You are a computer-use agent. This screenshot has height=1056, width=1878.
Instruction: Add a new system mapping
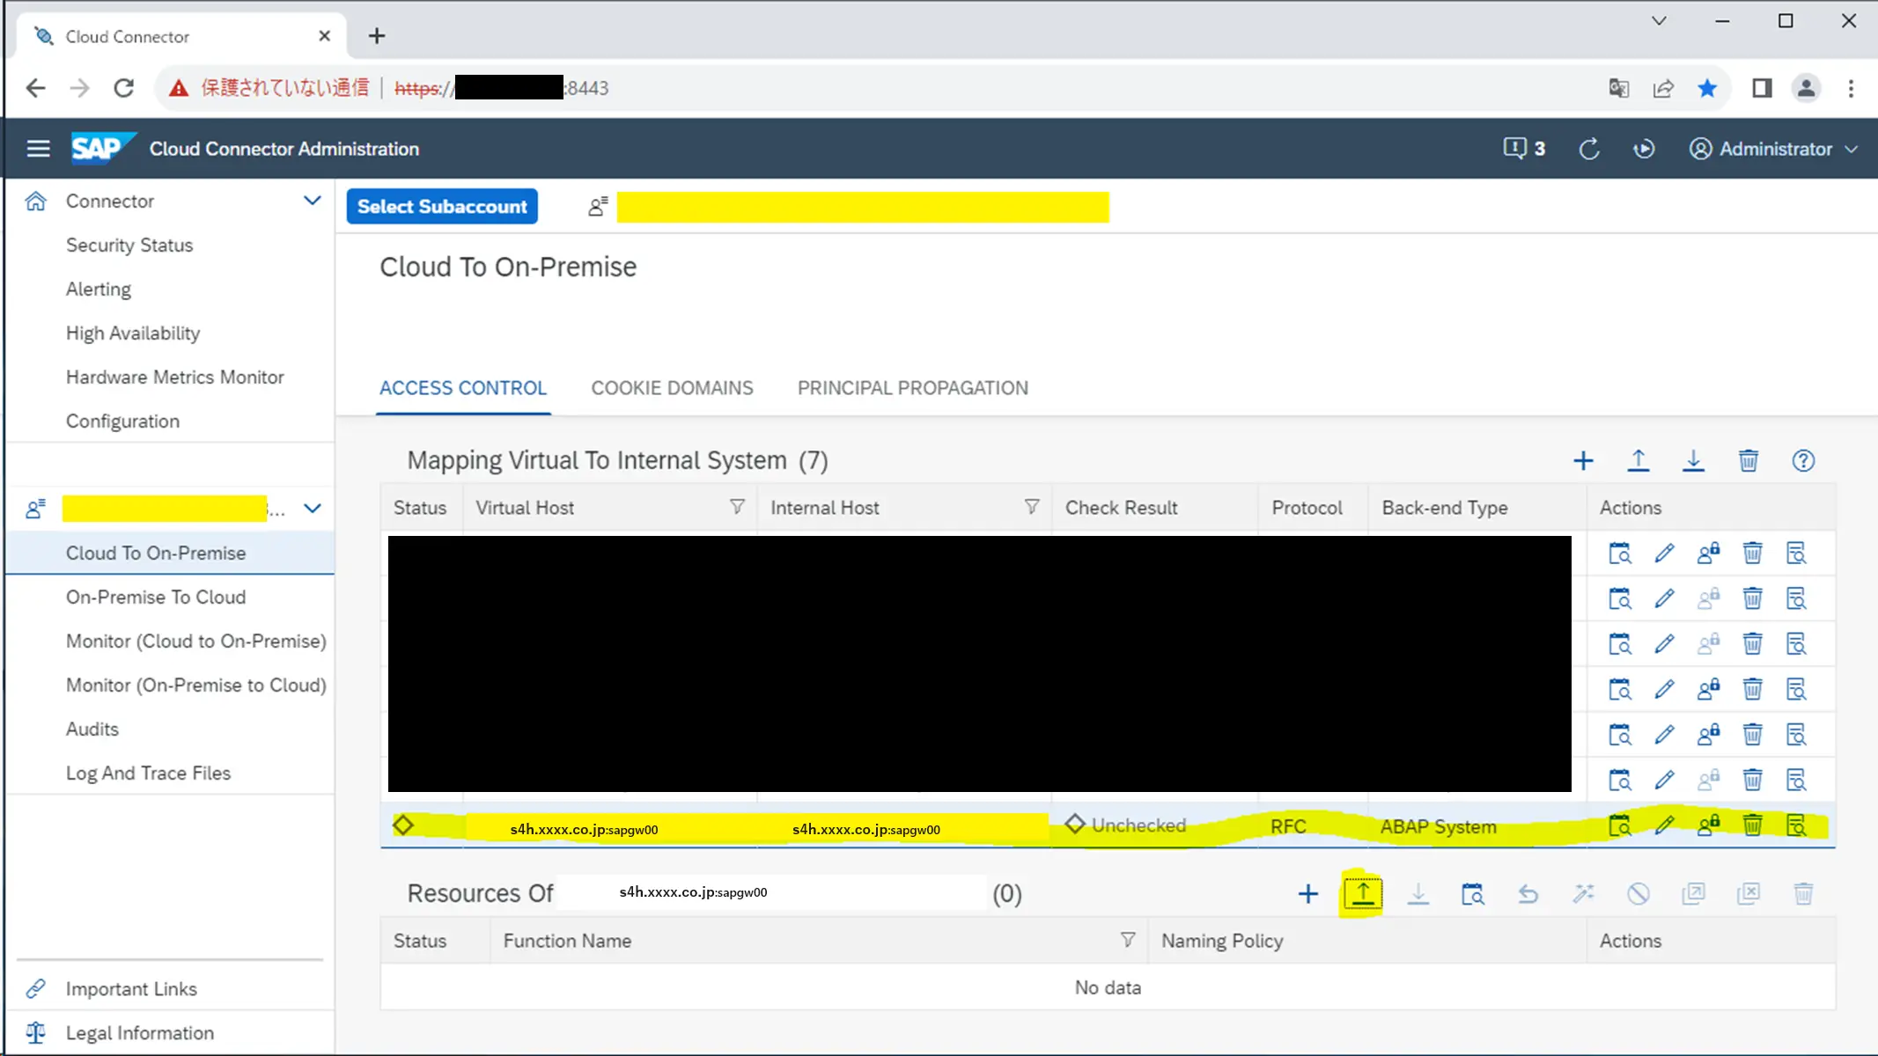tap(1583, 461)
